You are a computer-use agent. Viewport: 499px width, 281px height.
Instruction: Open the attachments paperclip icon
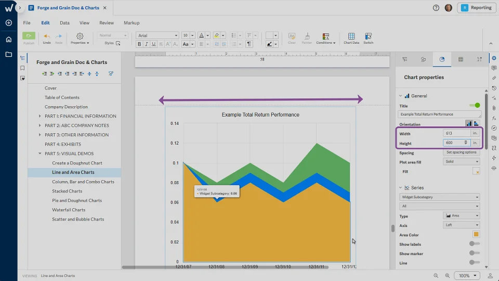click(x=494, y=108)
